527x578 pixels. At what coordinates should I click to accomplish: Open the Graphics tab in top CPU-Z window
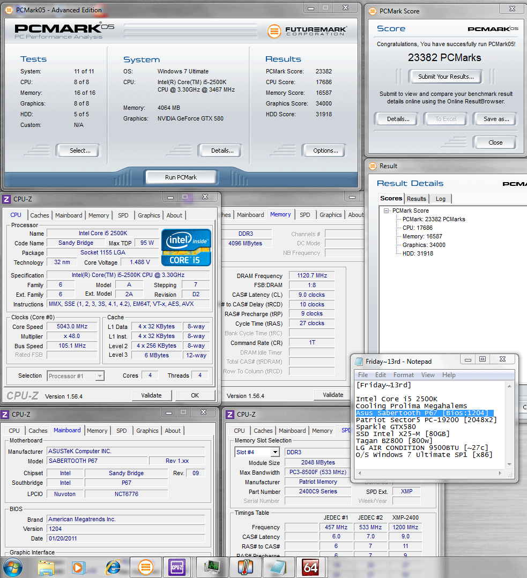tap(149, 215)
